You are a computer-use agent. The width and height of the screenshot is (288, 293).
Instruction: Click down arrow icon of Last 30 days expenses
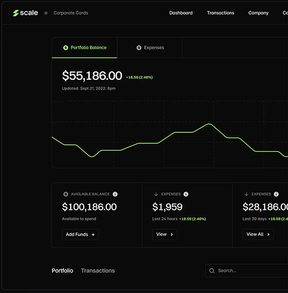coord(246,194)
